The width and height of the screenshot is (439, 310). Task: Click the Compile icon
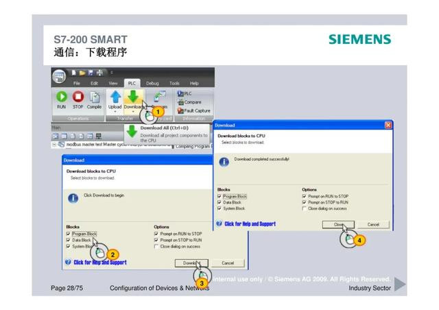point(95,97)
